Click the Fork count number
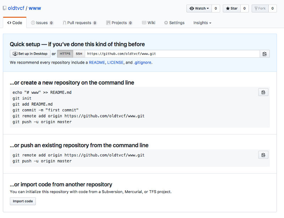 click(272, 8)
